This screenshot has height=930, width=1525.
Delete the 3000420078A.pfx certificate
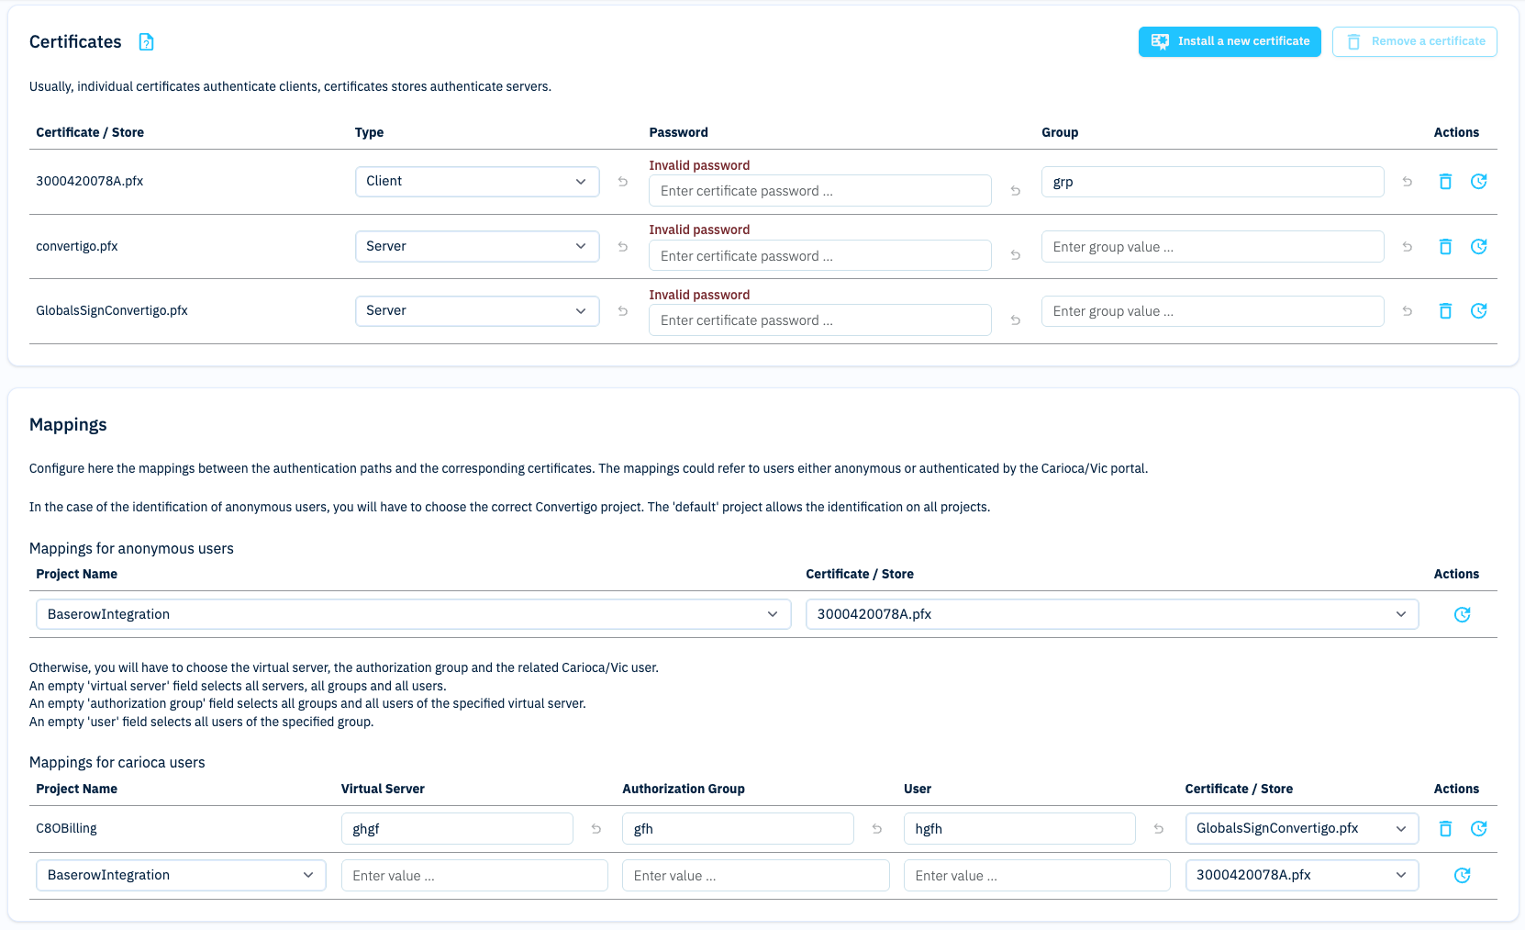[x=1445, y=182]
